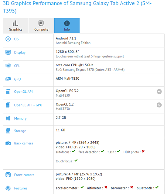The image size is (167, 194).
Task: Click the Back camera label
Action: click(24, 143)
